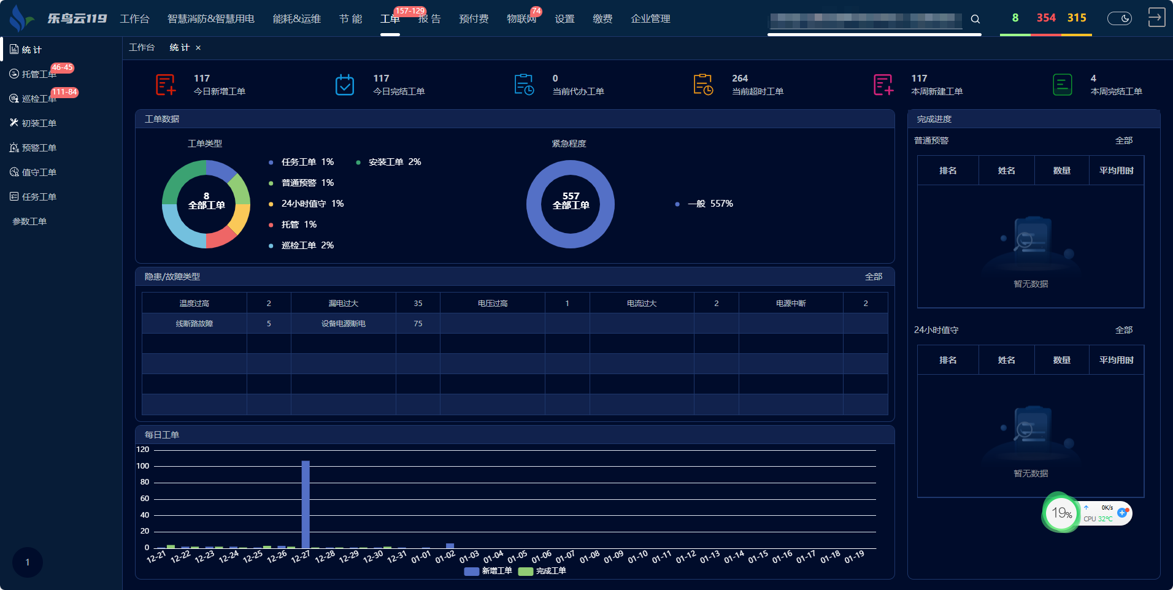Click 全部 link in 隐患/故障类型 panel
Viewport: 1173px width, 590px height.
[873, 277]
